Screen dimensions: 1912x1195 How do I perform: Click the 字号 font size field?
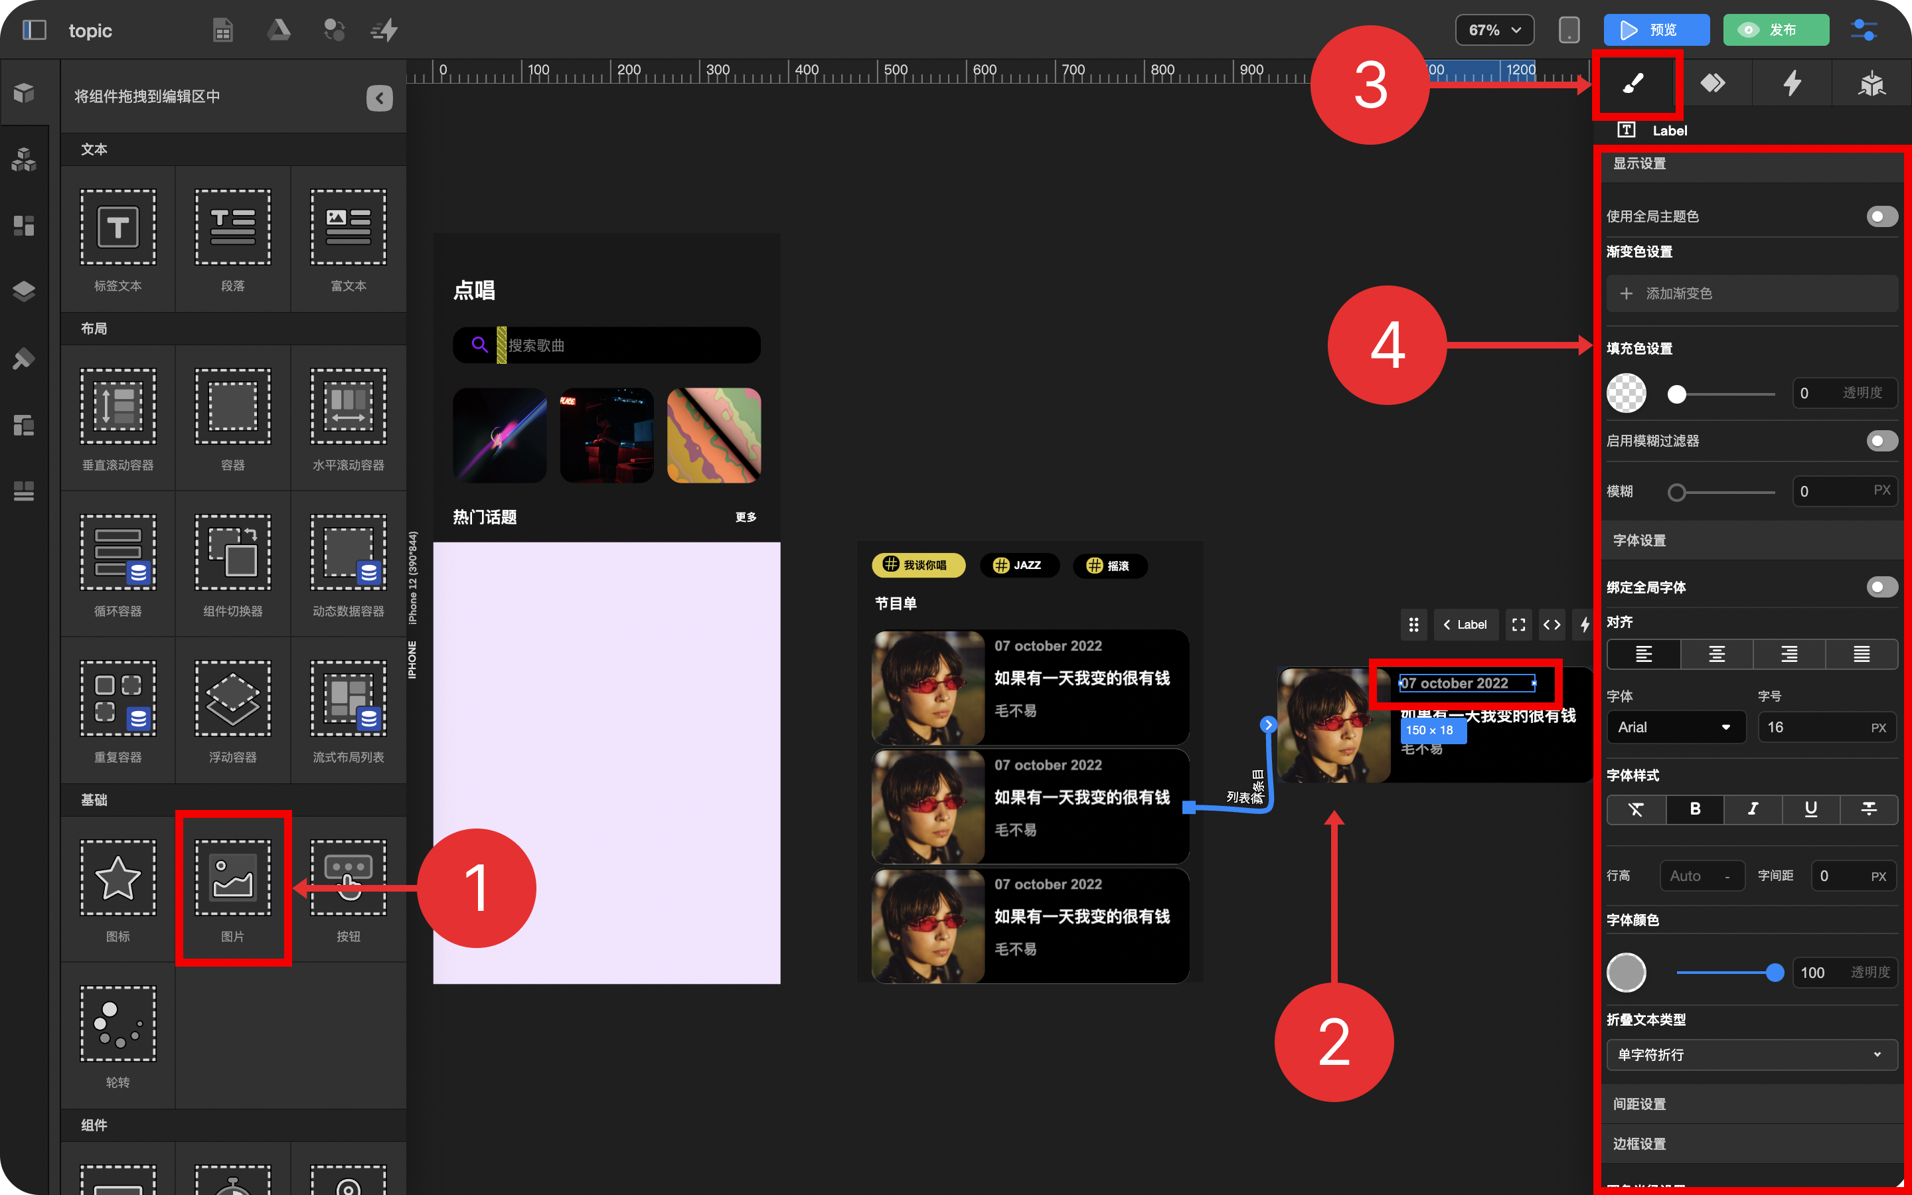[1826, 727]
